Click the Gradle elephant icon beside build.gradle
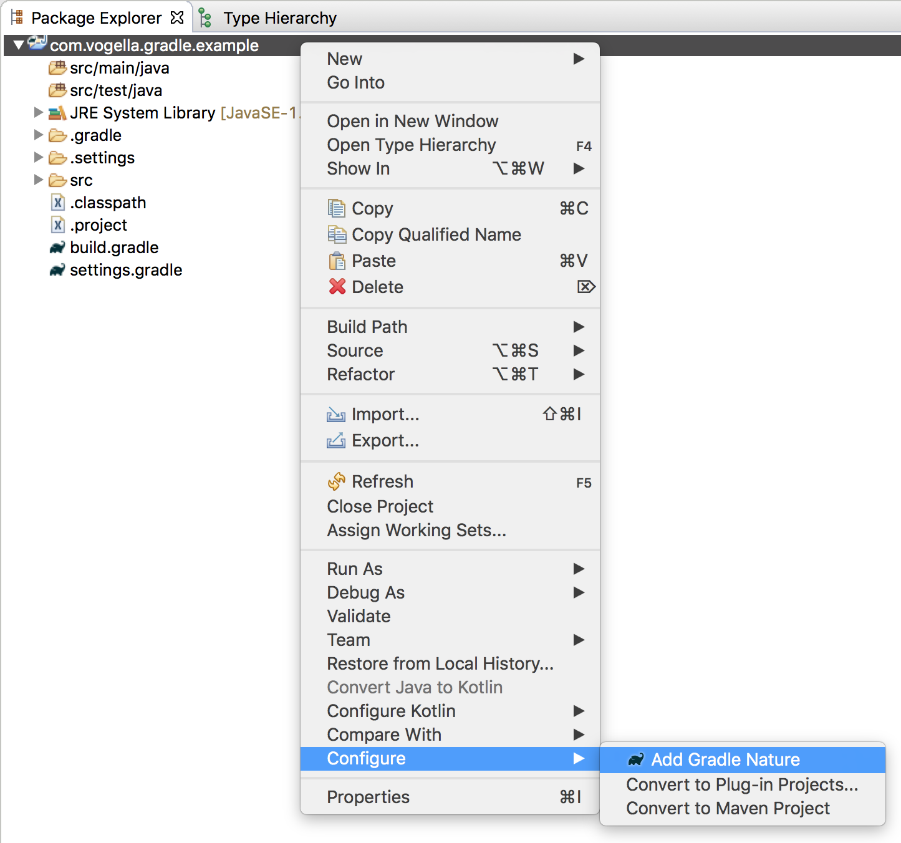 click(x=57, y=247)
